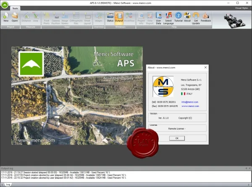Open the Tutorial help icon
Screen dimensions: 252x187
coord(178,17)
